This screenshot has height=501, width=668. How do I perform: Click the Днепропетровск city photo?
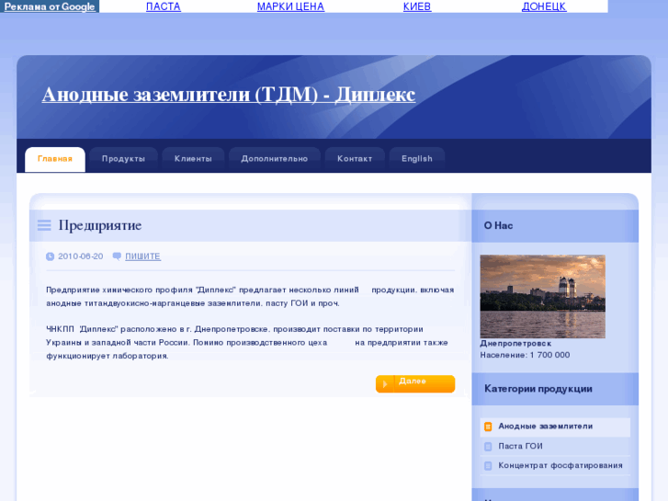tap(543, 297)
